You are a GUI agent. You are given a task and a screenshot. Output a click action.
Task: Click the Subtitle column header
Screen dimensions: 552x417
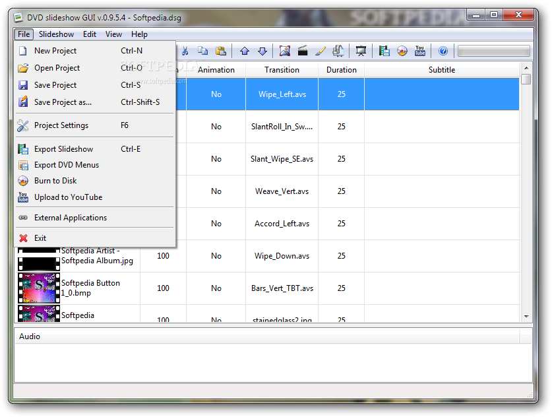pos(442,70)
